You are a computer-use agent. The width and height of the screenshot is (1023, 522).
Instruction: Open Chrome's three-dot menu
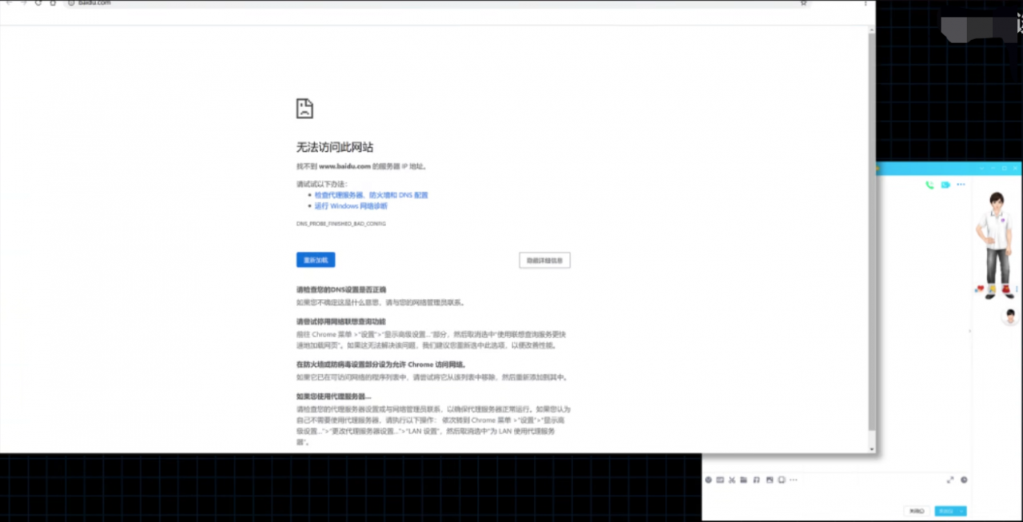pos(864,4)
